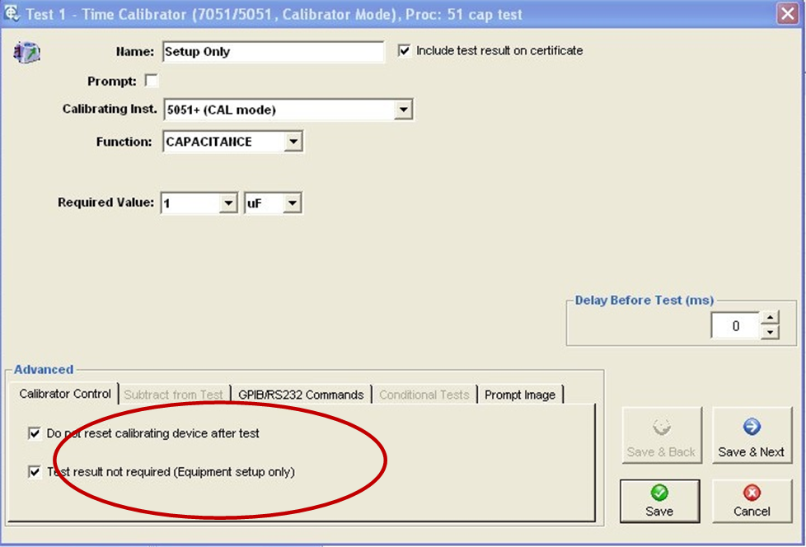Open the Prompt Image tab

point(519,395)
